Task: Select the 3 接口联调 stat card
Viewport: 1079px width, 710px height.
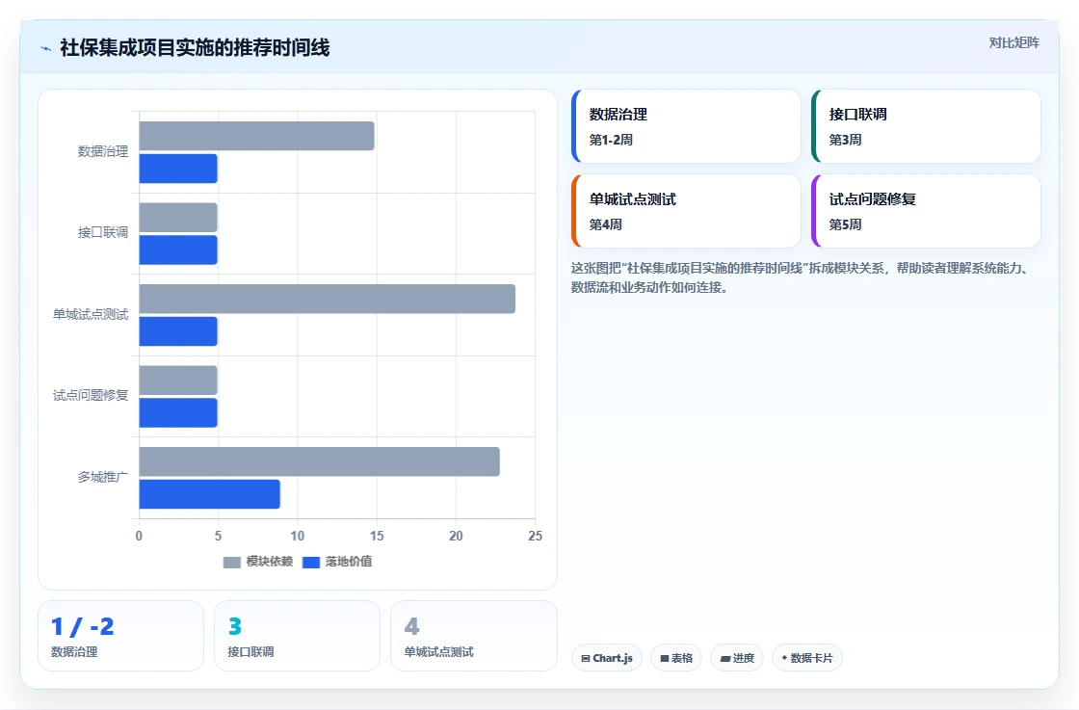Action: tap(297, 636)
